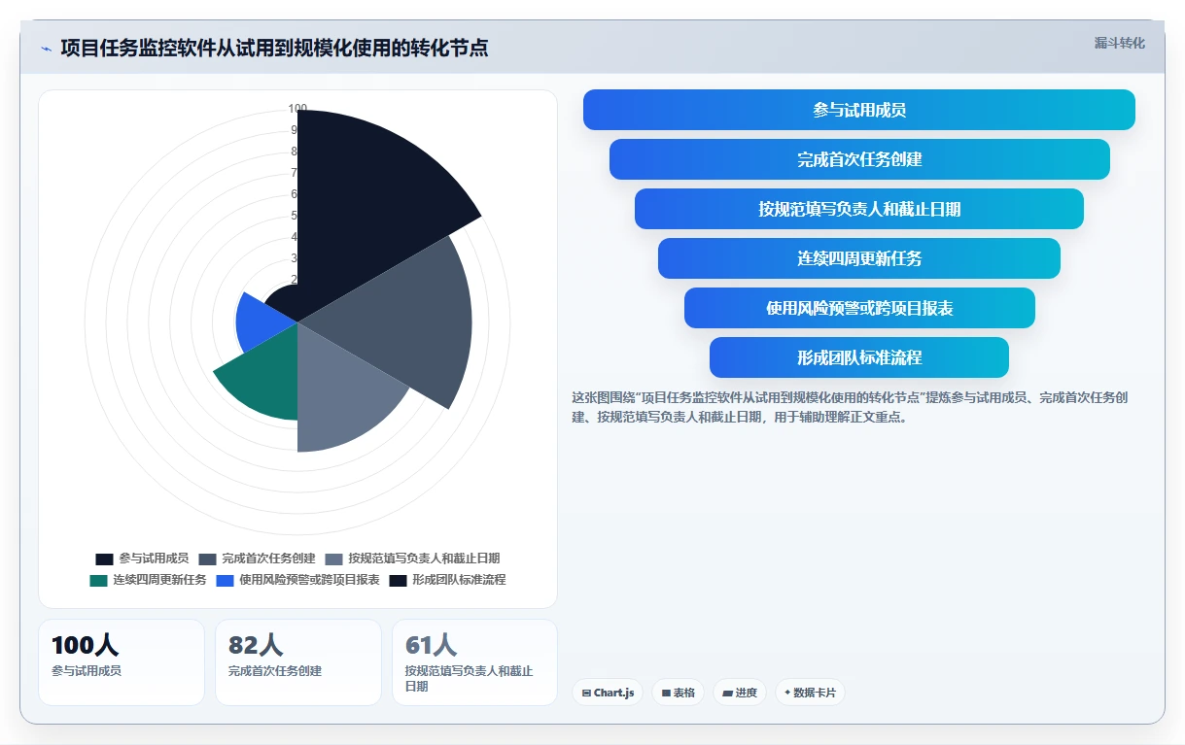Image resolution: width=1185 pixels, height=745 pixels.
Task: Select the 项目任务监控软件 title heading
Action: tap(274, 48)
